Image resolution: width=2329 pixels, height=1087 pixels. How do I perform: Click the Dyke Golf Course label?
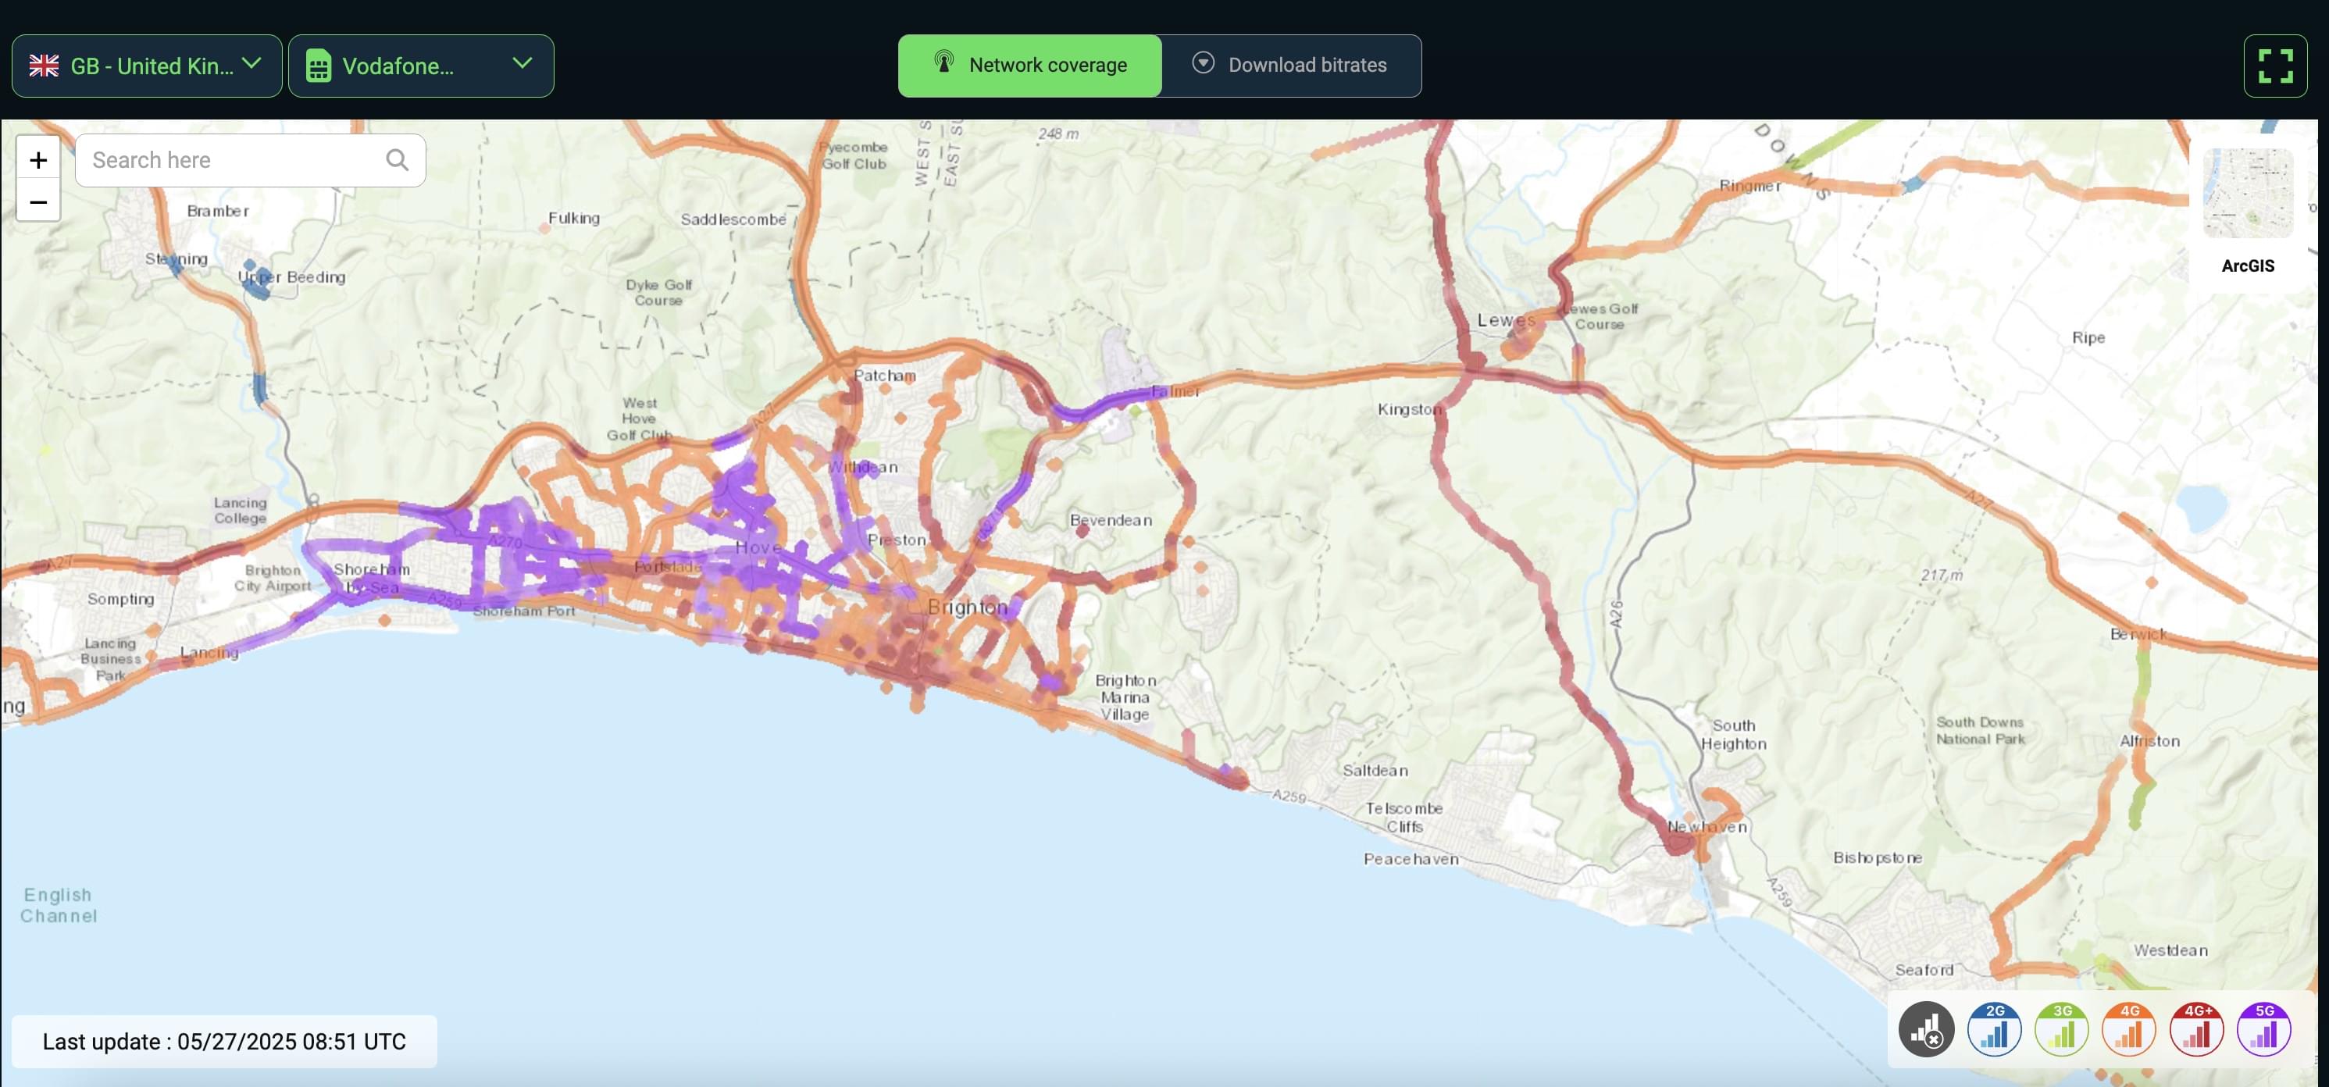pyautogui.click(x=658, y=292)
